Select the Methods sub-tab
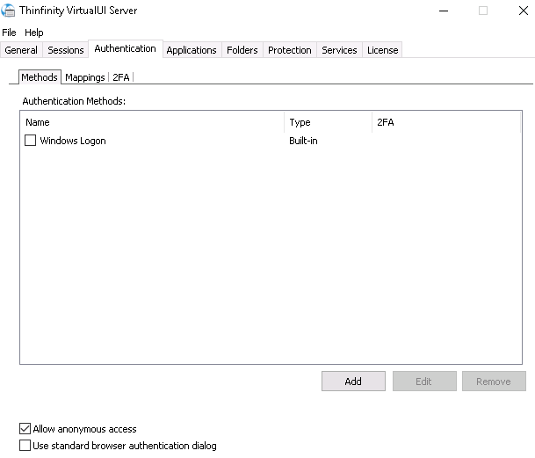The width and height of the screenshot is (535, 458). 40,77
